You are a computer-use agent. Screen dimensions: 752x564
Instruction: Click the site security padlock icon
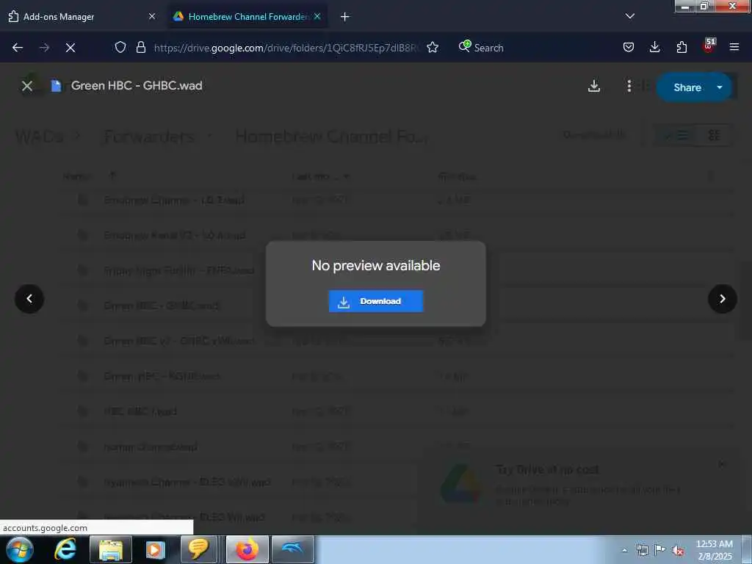coord(140,47)
